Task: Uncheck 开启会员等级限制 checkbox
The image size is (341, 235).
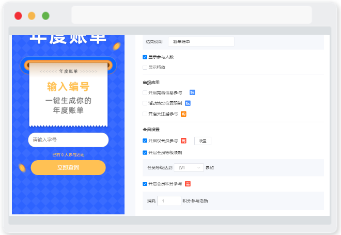Action: [145, 152]
